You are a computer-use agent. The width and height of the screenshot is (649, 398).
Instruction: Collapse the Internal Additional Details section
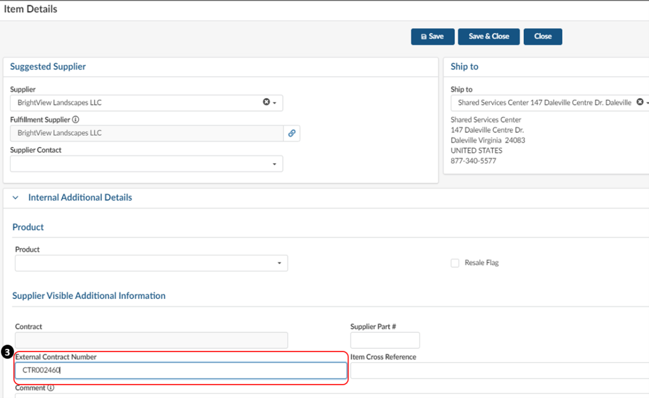[x=15, y=198]
